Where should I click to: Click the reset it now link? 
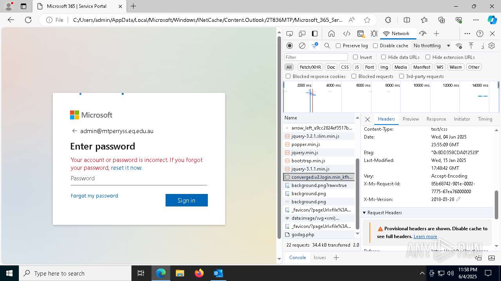(x=126, y=168)
